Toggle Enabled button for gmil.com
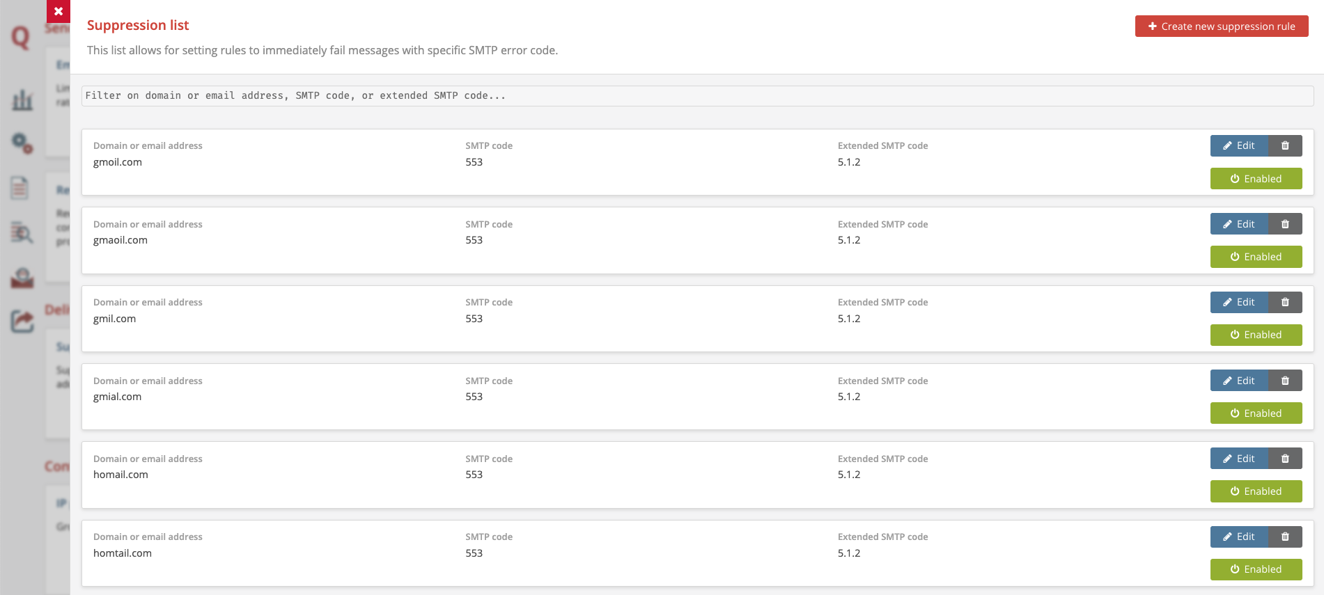The width and height of the screenshot is (1324, 595). [1256, 335]
